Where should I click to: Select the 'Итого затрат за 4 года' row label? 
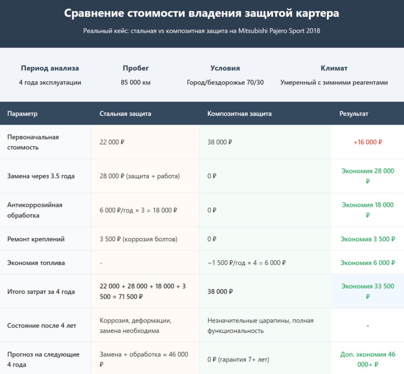point(41,292)
